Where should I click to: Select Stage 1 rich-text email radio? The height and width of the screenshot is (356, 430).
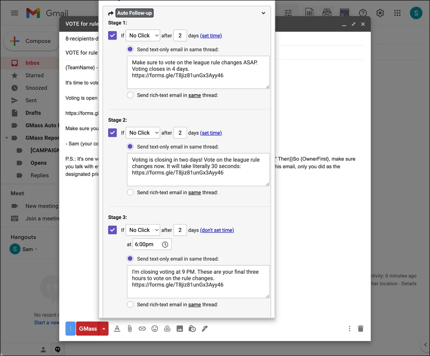tap(130, 95)
